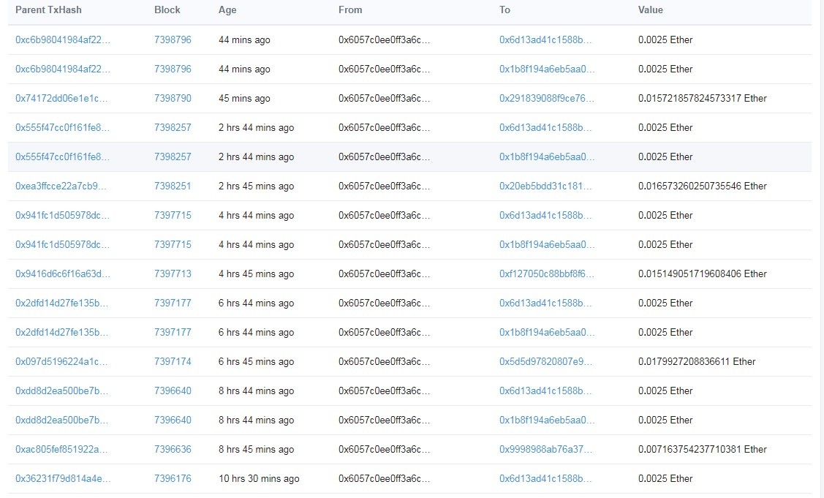Image resolution: width=824 pixels, height=498 pixels.
Task: Open parent transaction 0x097d5196224a1c…
Action: point(61,362)
